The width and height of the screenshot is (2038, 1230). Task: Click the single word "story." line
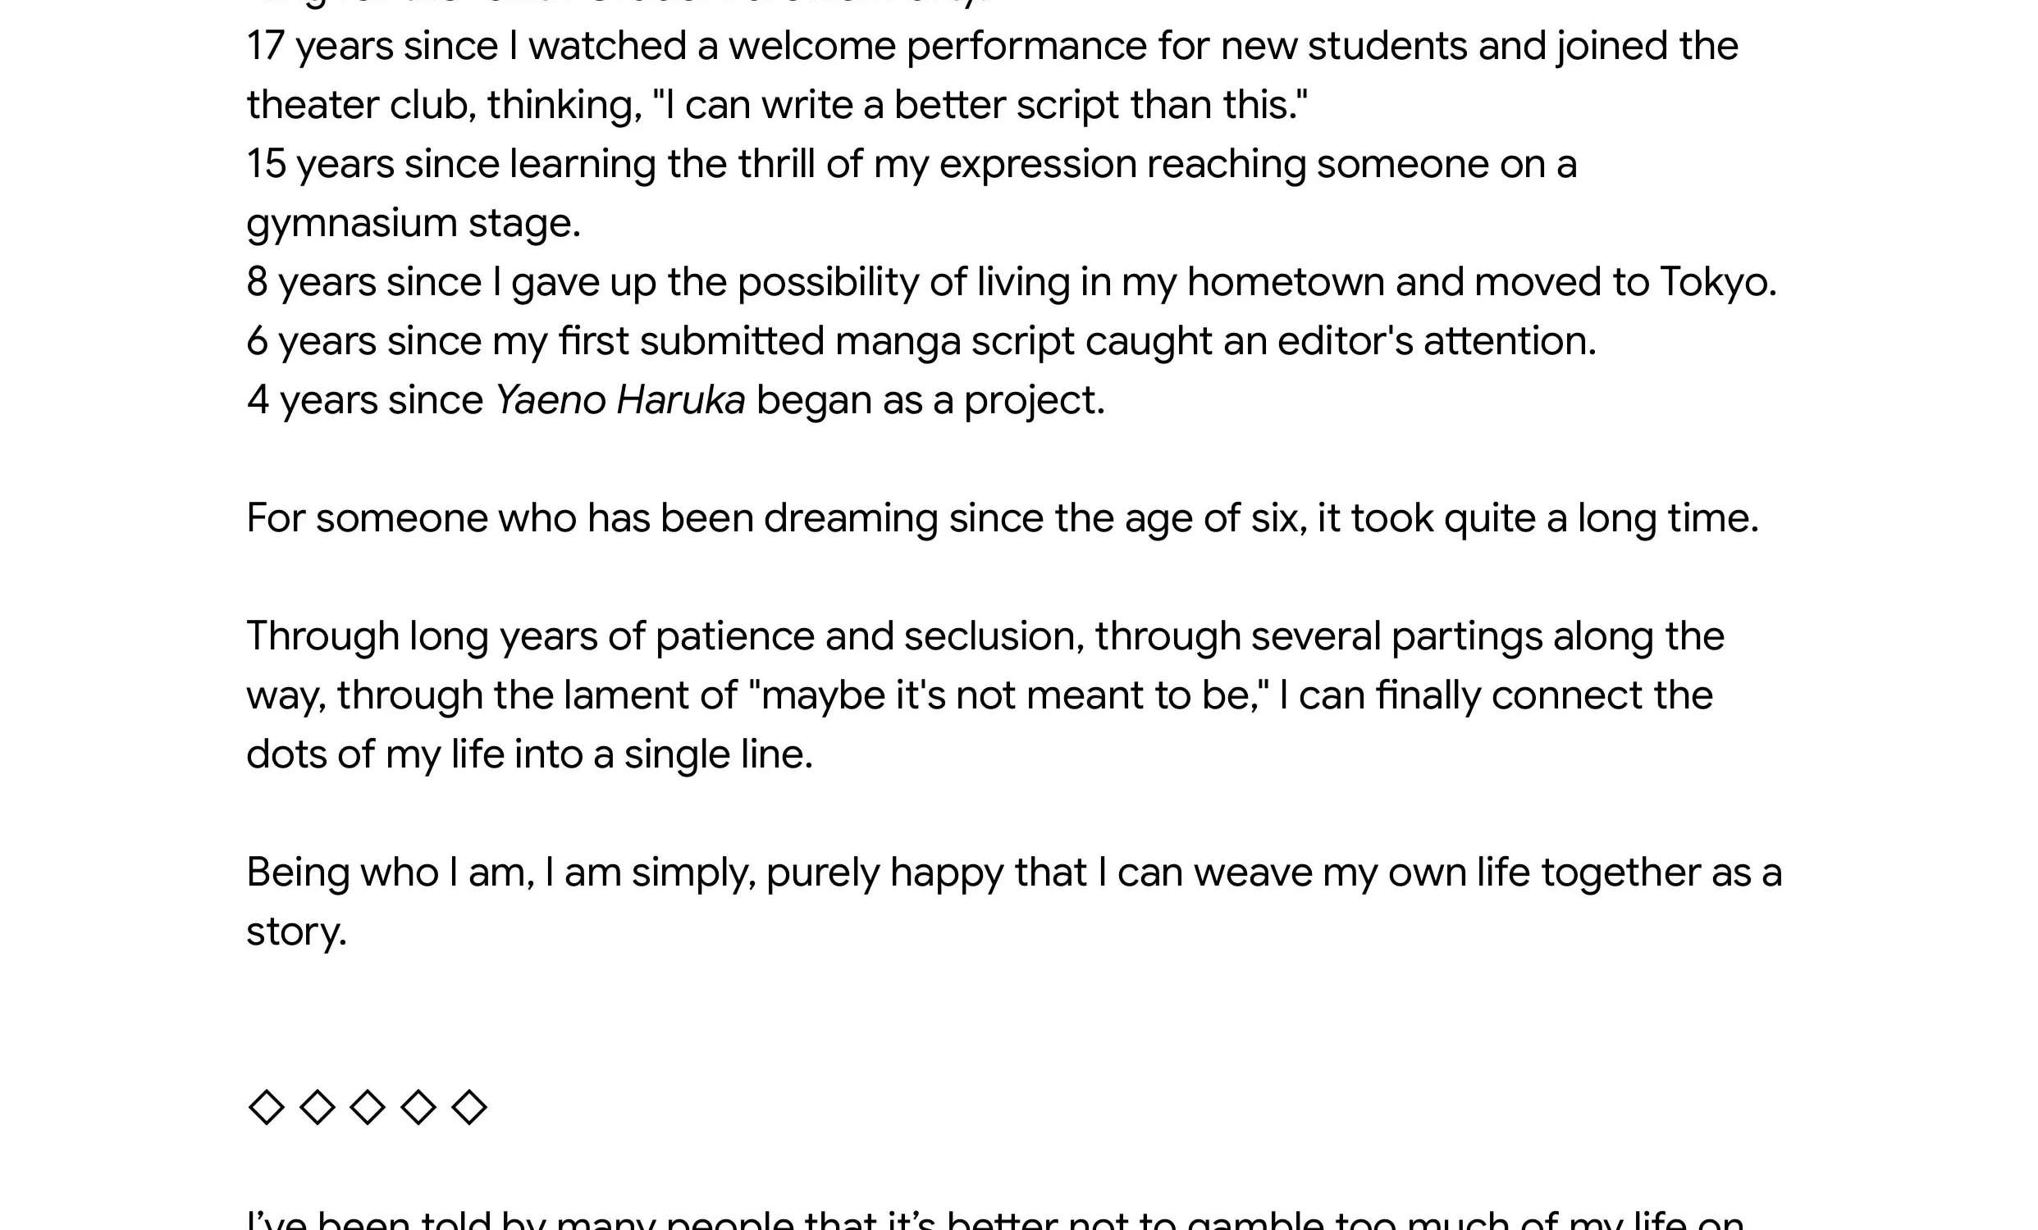point(297,932)
